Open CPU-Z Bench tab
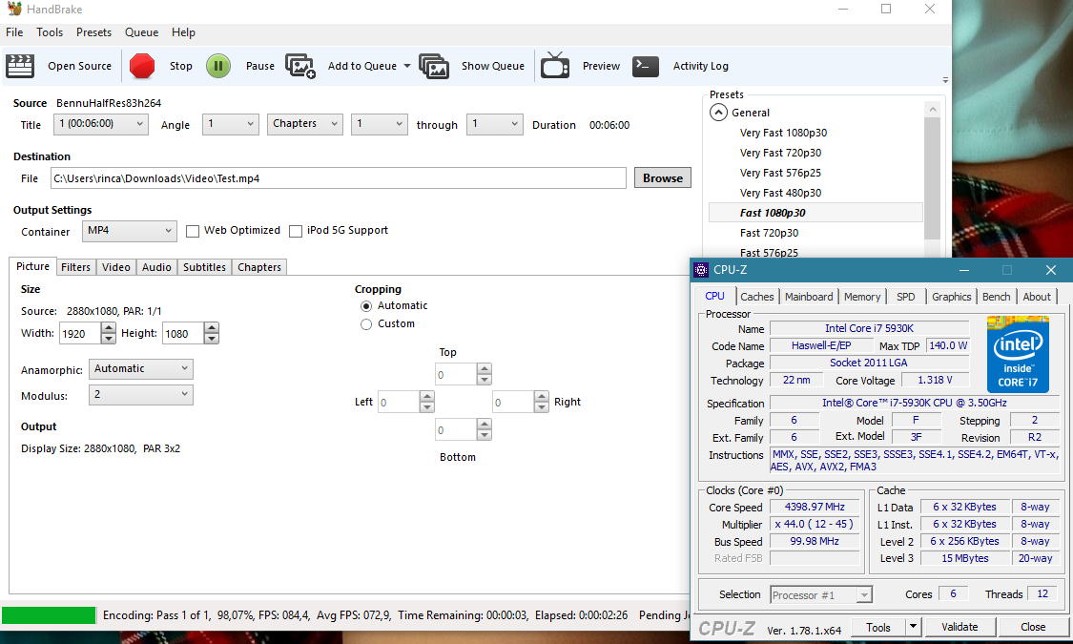 pyautogui.click(x=997, y=297)
